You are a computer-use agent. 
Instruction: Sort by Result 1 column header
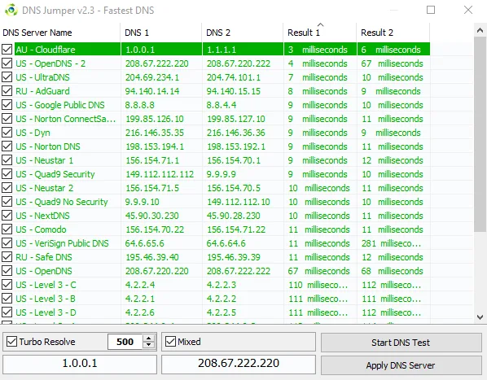pyautogui.click(x=320, y=33)
